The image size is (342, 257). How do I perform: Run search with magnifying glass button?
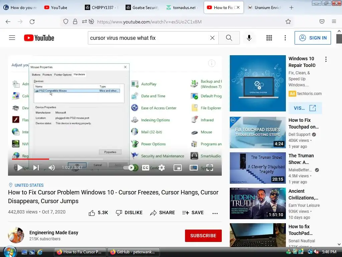(229, 38)
